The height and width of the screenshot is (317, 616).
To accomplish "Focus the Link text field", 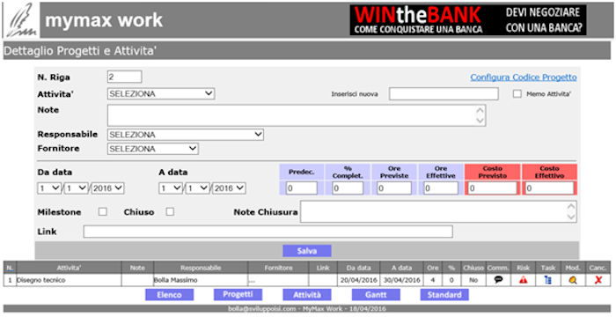I will coord(268,232).
